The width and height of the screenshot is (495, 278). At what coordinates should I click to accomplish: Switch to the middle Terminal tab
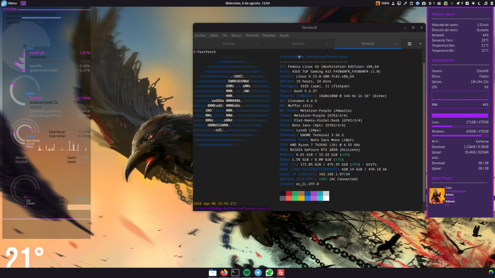pyautogui.click(x=298, y=44)
